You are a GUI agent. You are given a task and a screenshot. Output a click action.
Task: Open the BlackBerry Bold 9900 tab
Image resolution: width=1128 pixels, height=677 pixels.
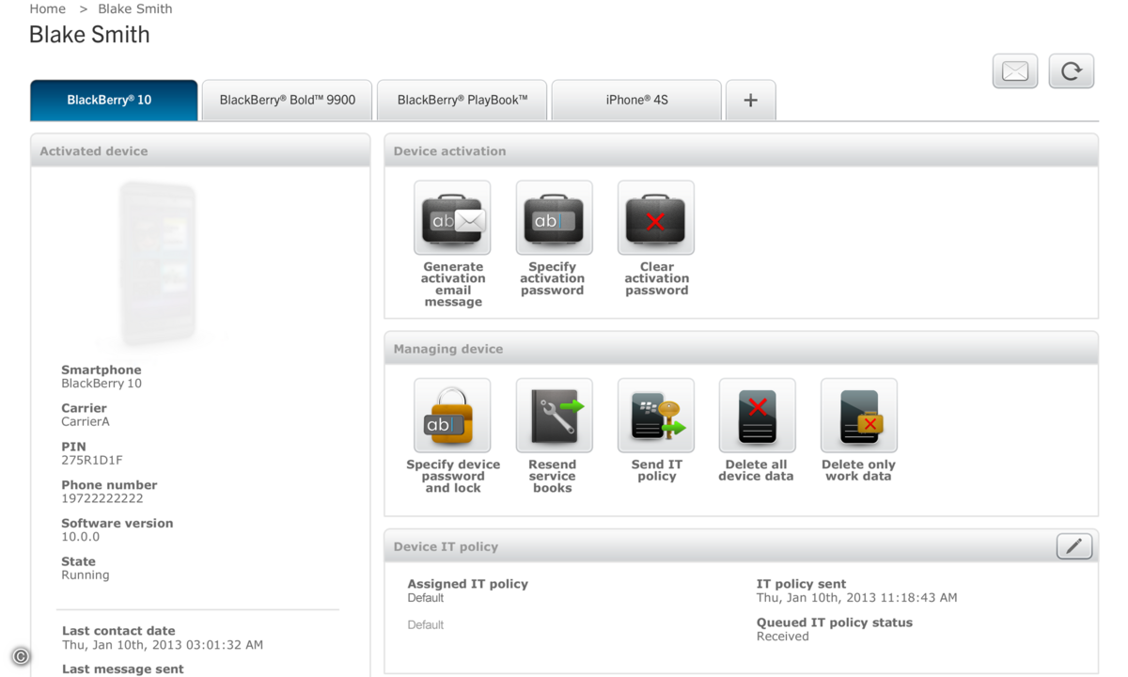point(288,101)
